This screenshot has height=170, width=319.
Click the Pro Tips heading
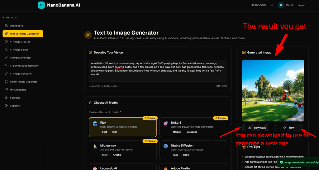(x=254, y=147)
